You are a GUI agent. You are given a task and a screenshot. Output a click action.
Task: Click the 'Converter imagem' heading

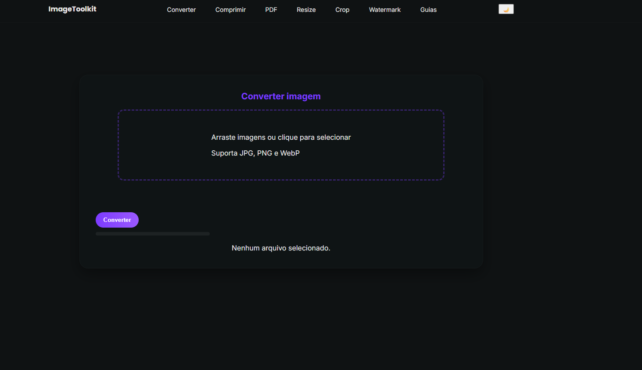tap(281, 96)
